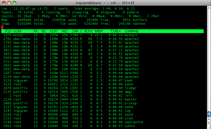This screenshot has height=129, width=211.
Task: Click the 'saslauthd' command entry
Action: coord(134,122)
